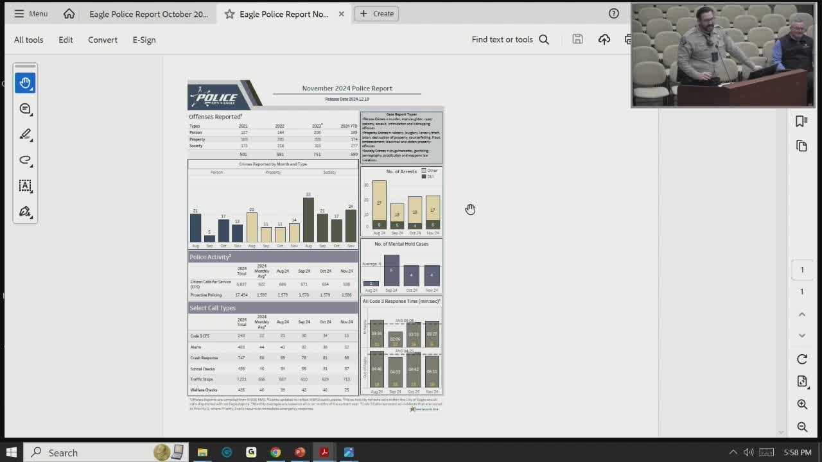Click the scroll-down arrow of the document scrollbar
Image resolution: width=822 pixels, height=462 pixels.
[782, 432]
